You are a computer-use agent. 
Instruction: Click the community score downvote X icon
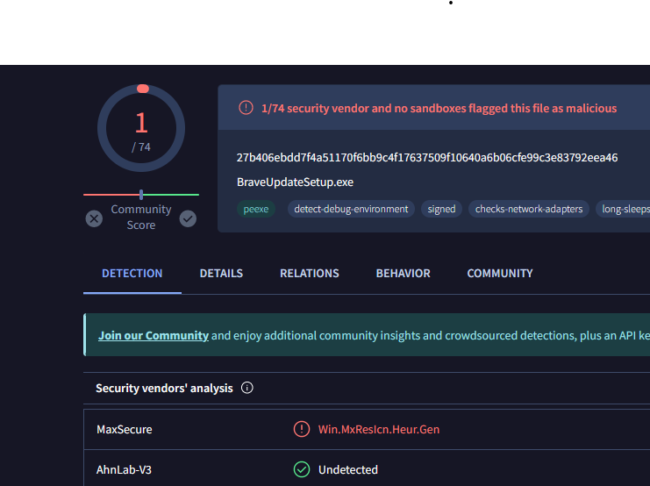coord(94,218)
